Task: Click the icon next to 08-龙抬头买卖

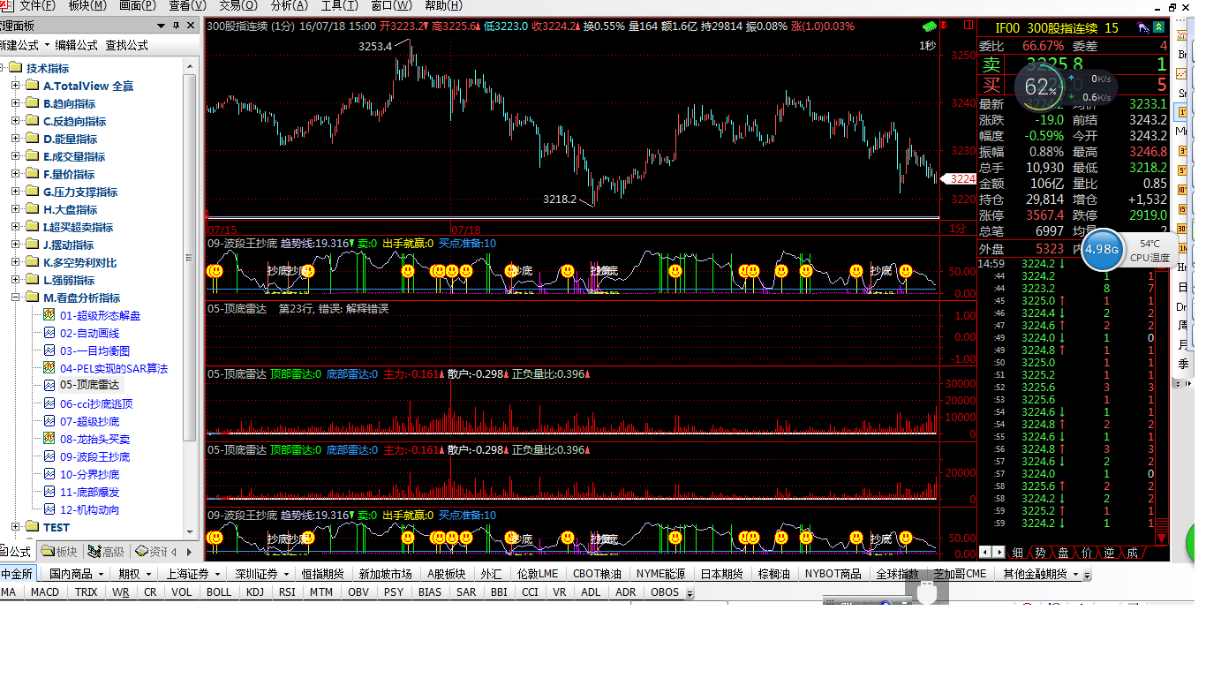Action: coord(49,439)
